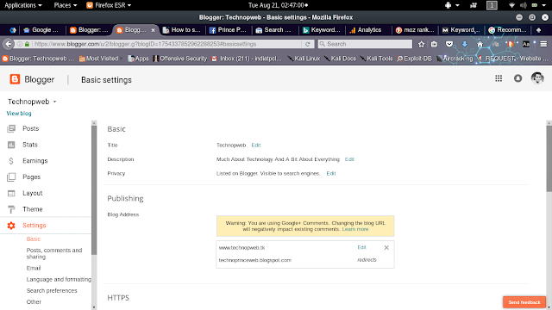Edit the blog Title

click(x=256, y=146)
